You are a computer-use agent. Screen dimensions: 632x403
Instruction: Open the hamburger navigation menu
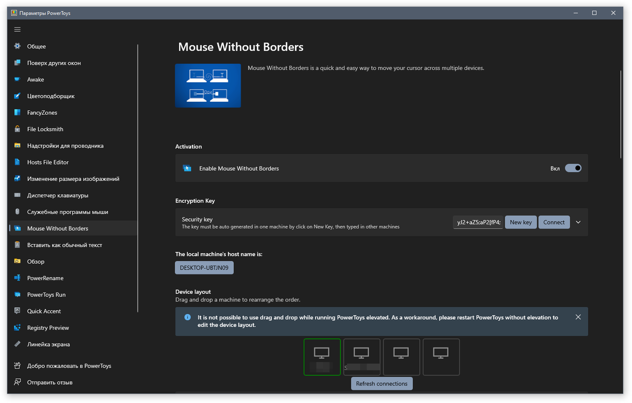[x=17, y=30]
